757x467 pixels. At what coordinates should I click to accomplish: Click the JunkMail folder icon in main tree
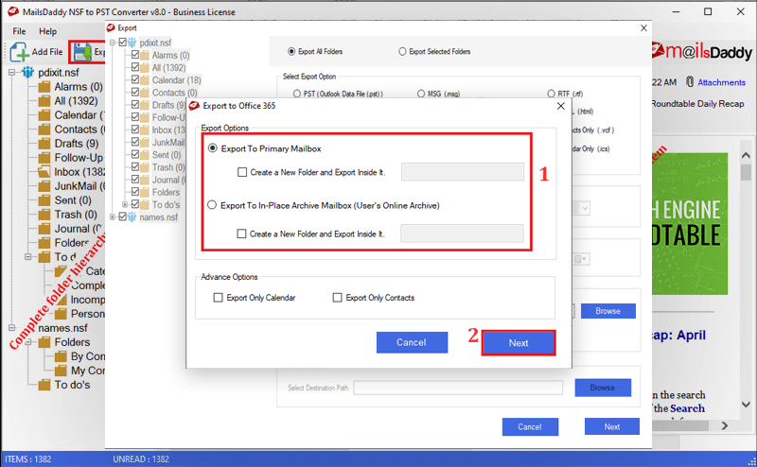(44, 186)
